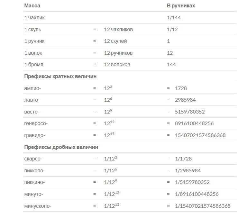Select the "12 чахликов" cell

coord(118,30)
